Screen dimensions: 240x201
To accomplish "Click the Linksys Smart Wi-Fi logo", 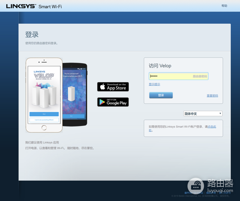I will (34, 6).
